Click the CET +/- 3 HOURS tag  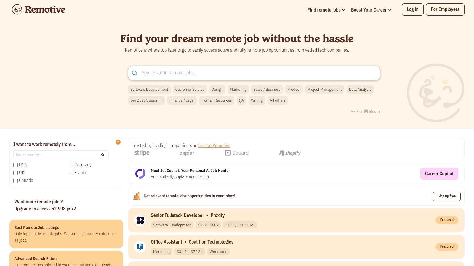point(240,225)
